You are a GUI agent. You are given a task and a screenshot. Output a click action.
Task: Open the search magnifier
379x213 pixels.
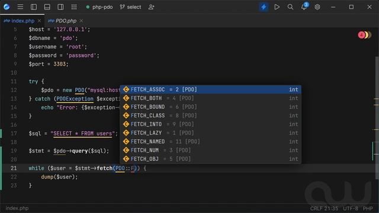(290, 7)
